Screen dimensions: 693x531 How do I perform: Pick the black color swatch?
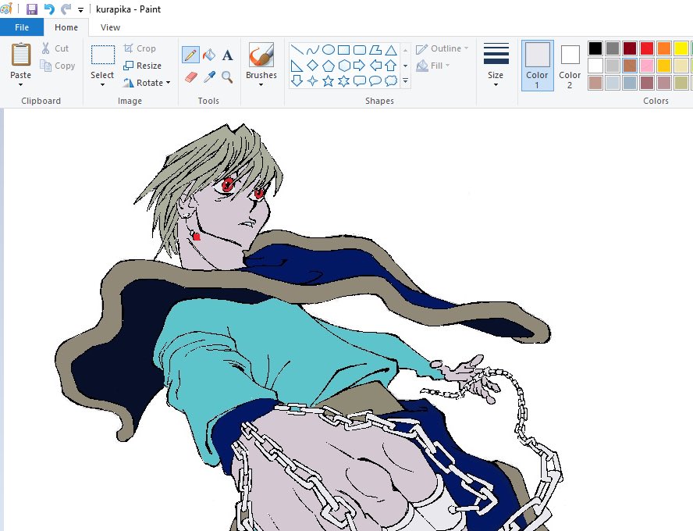click(x=595, y=48)
